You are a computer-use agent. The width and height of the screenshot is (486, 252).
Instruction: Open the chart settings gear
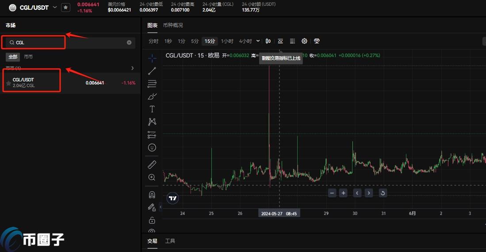tap(304, 41)
